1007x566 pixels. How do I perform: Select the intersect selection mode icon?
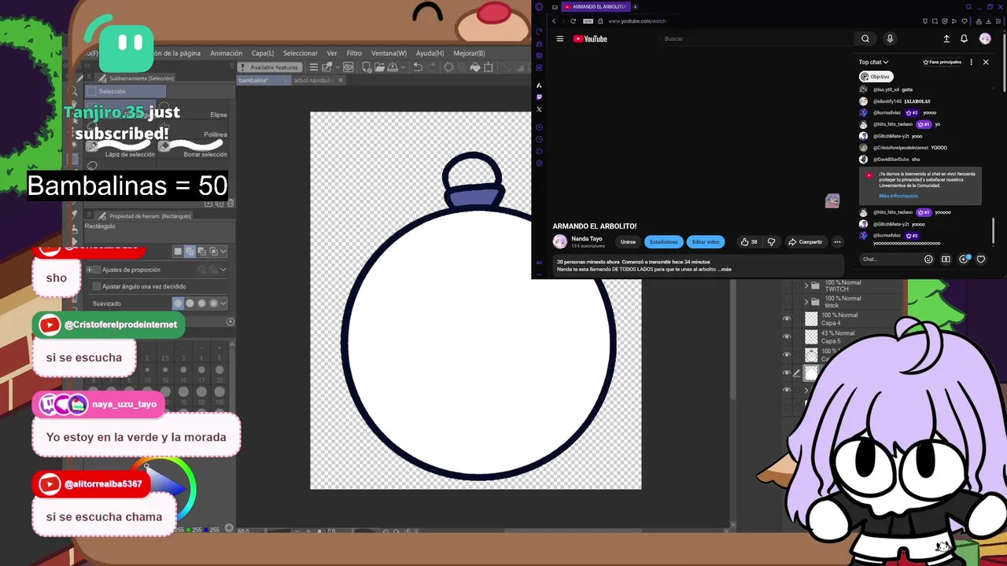tap(213, 252)
